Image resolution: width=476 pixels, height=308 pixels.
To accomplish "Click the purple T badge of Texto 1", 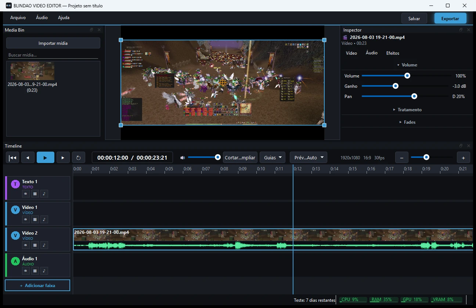I will 15,184.
